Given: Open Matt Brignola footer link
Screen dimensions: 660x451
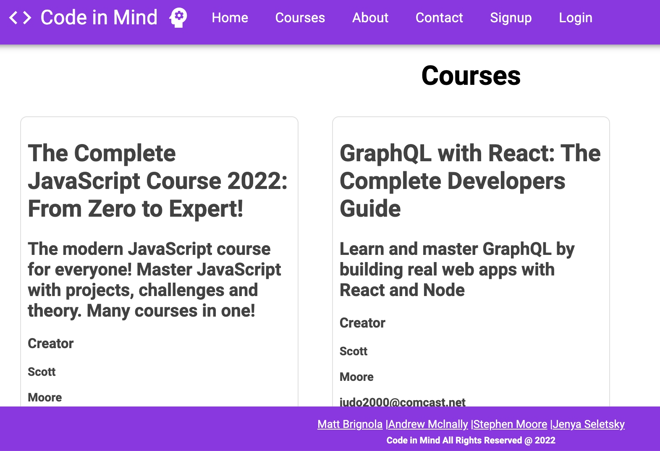Looking at the screenshot, I should pos(350,424).
